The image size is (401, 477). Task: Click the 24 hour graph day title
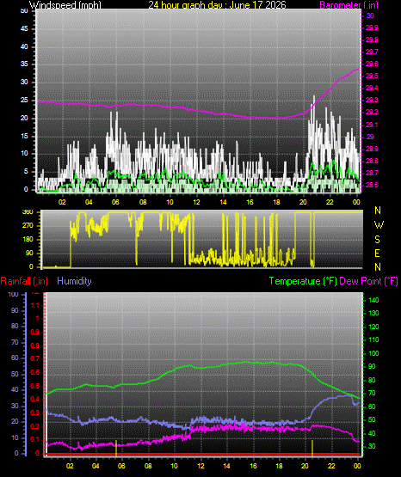point(217,4)
